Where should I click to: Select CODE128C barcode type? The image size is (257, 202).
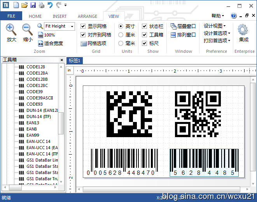click(37, 85)
